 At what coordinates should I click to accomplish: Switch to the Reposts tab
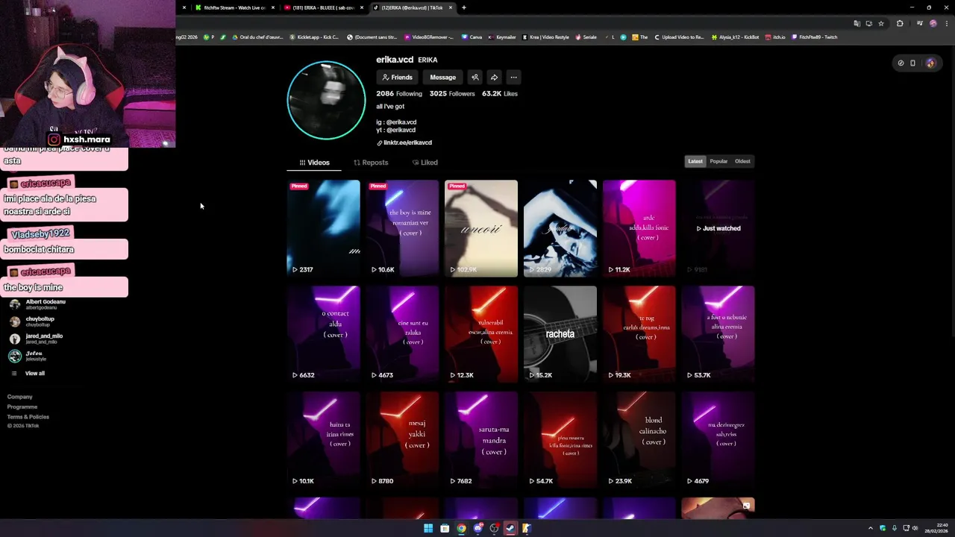[x=371, y=163]
